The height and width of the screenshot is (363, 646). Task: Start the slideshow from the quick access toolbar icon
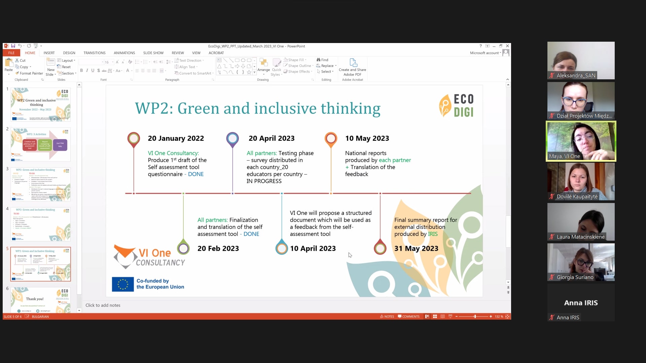point(36,46)
